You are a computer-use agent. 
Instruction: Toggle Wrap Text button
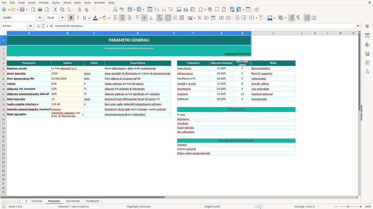(x=160, y=18)
